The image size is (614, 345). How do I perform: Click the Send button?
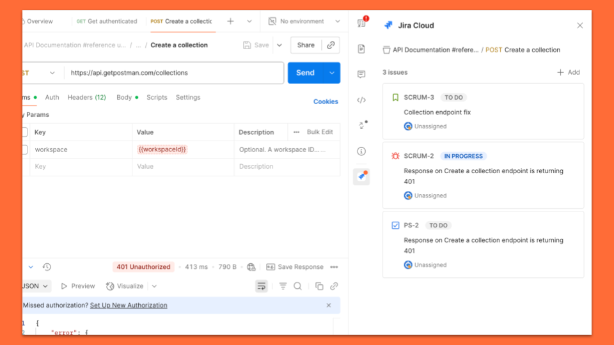[306, 73]
